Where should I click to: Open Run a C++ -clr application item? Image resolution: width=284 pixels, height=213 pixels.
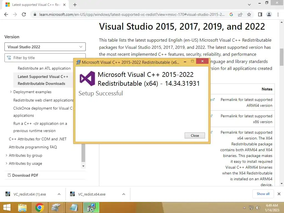pyautogui.click(x=40, y=127)
